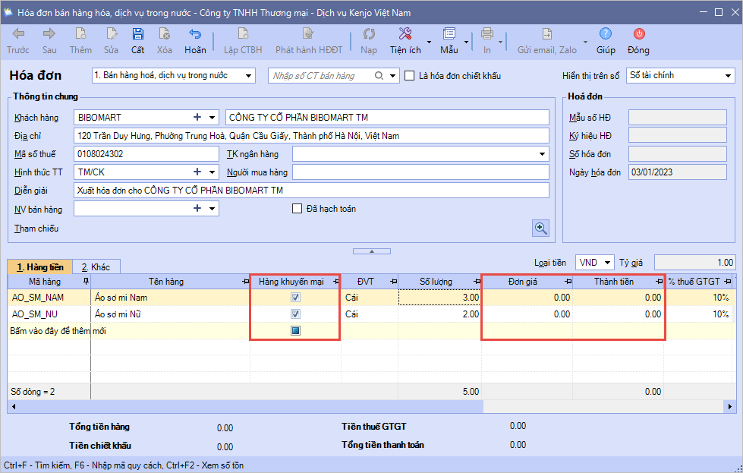Open the Loại tiền VND dropdown

(608, 263)
